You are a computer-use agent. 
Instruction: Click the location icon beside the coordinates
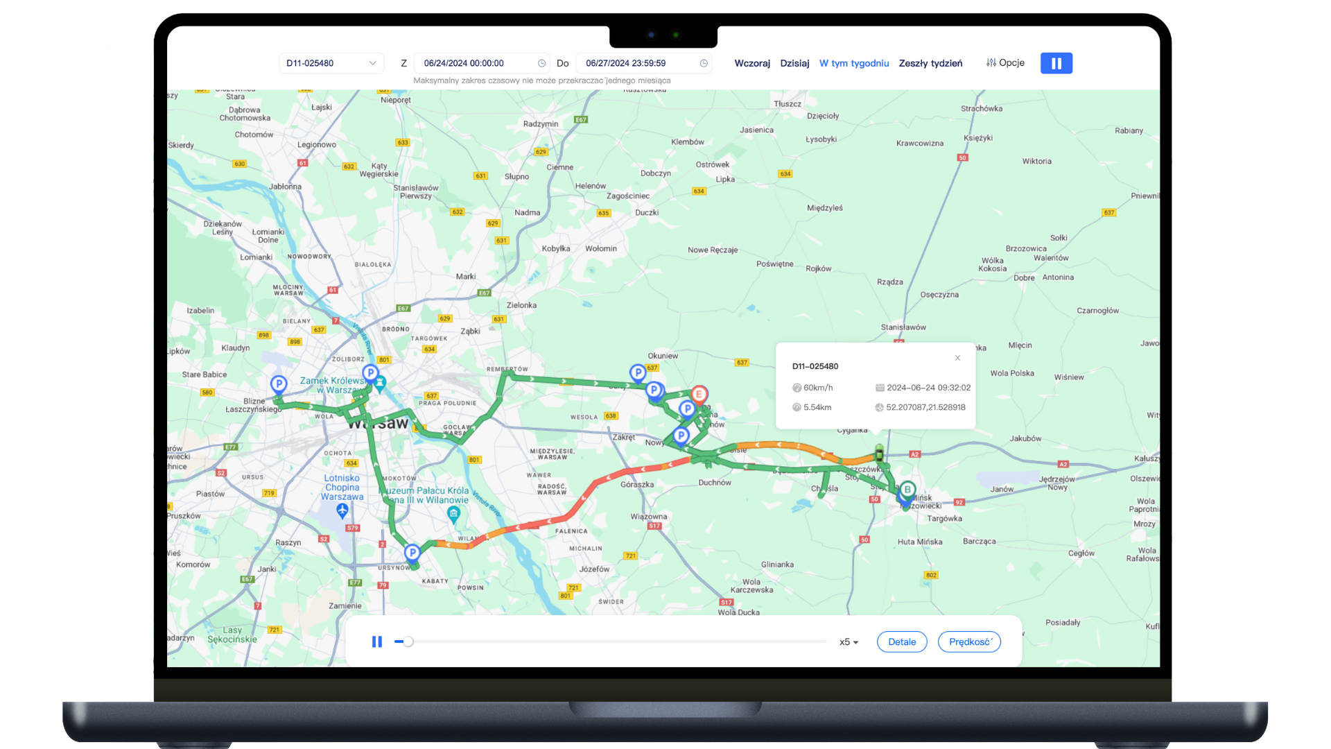point(880,407)
